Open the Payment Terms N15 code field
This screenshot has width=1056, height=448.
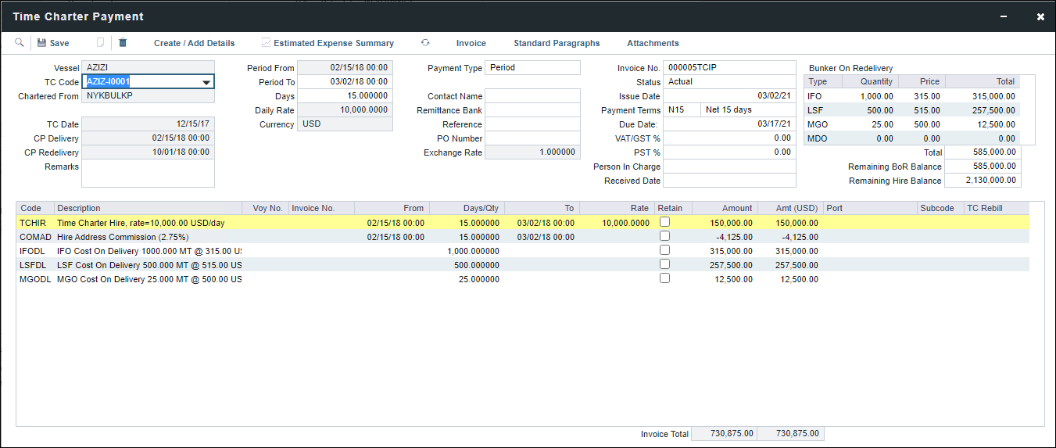[x=681, y=110]
